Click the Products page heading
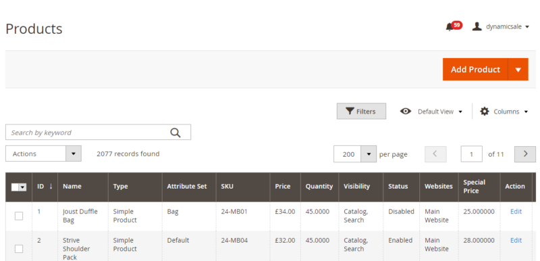The image size is (540, 261). (x=34, y=28)
